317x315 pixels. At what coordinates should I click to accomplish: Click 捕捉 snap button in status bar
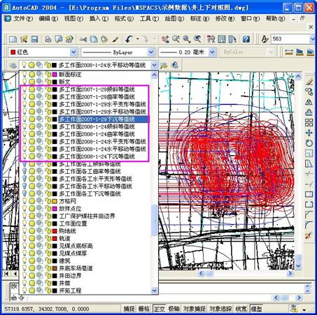point(129,309)
